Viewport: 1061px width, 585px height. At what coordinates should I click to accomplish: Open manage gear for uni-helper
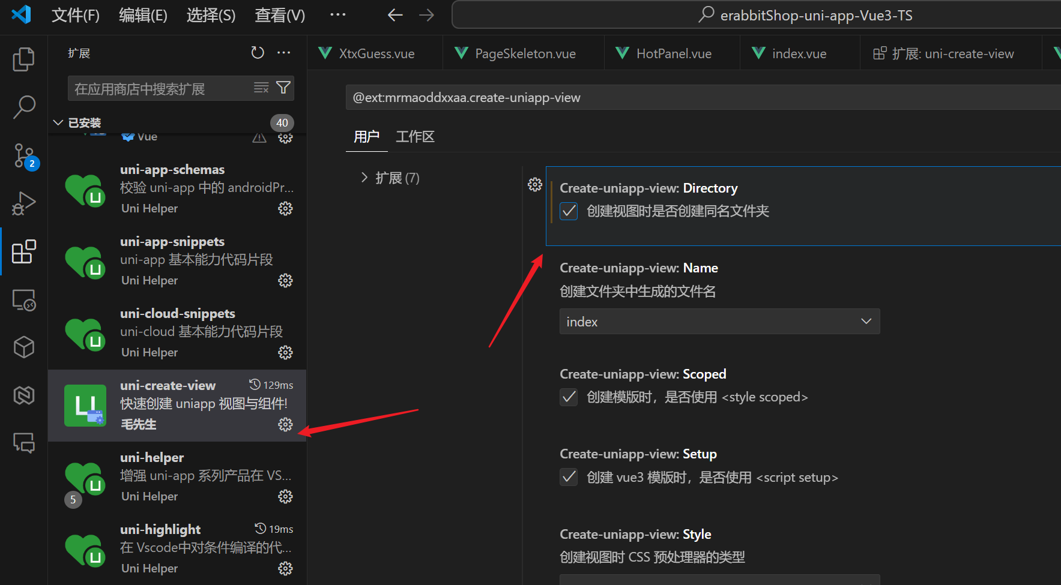(x=285, y=496)
